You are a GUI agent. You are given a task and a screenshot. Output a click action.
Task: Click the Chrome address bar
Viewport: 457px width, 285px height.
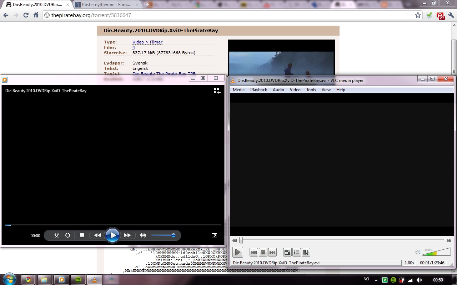pos(233,15)
